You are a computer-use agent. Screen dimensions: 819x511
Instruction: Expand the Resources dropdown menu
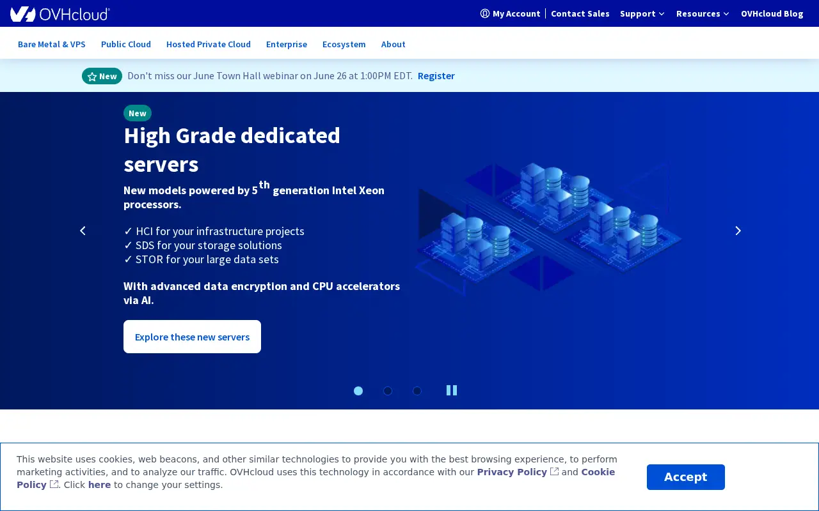703,13
